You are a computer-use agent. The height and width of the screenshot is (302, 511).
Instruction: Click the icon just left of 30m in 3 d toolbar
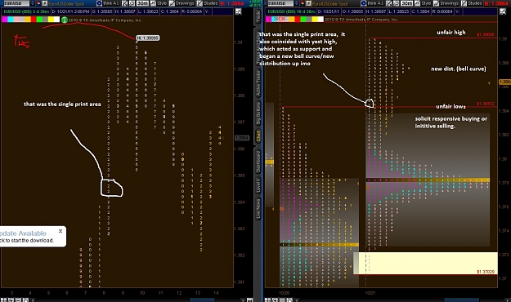pos(132,3)
